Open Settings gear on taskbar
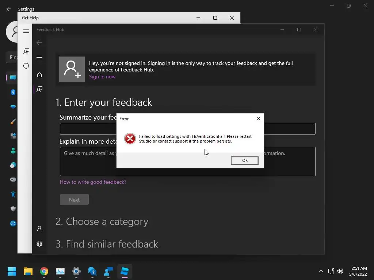The width and height of the screenshot is (374, 280). point(76,271)
